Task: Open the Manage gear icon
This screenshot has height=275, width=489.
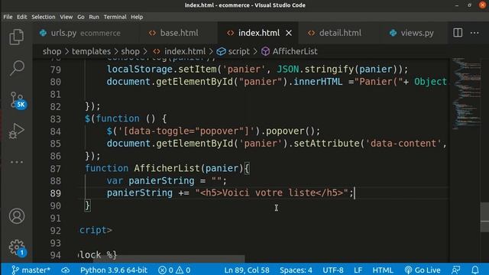Action: point(17,247)
